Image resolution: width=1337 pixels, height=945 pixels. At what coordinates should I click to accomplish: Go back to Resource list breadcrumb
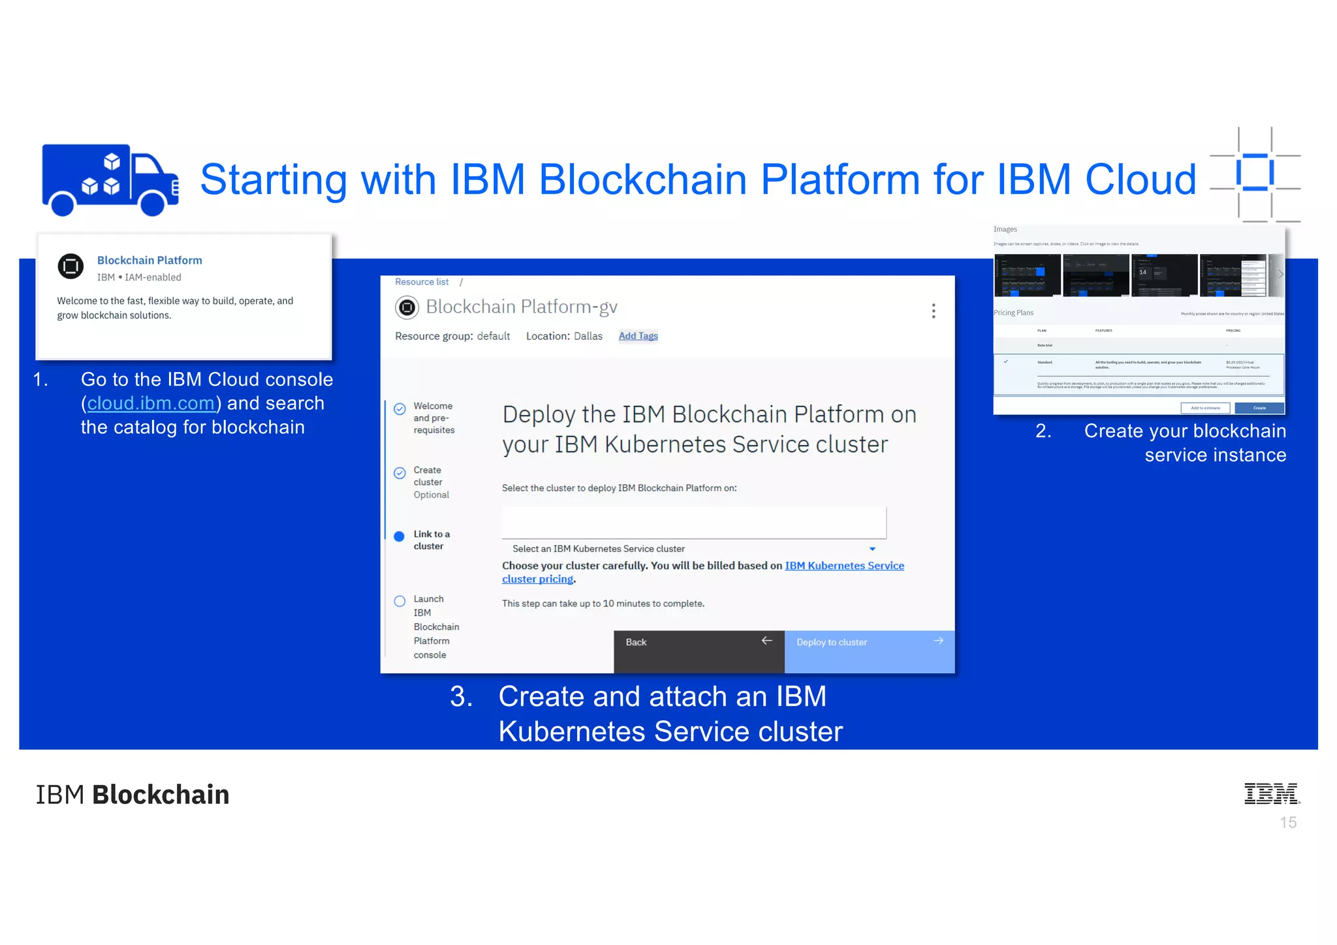pyautogui.click(x=422, y=282)
